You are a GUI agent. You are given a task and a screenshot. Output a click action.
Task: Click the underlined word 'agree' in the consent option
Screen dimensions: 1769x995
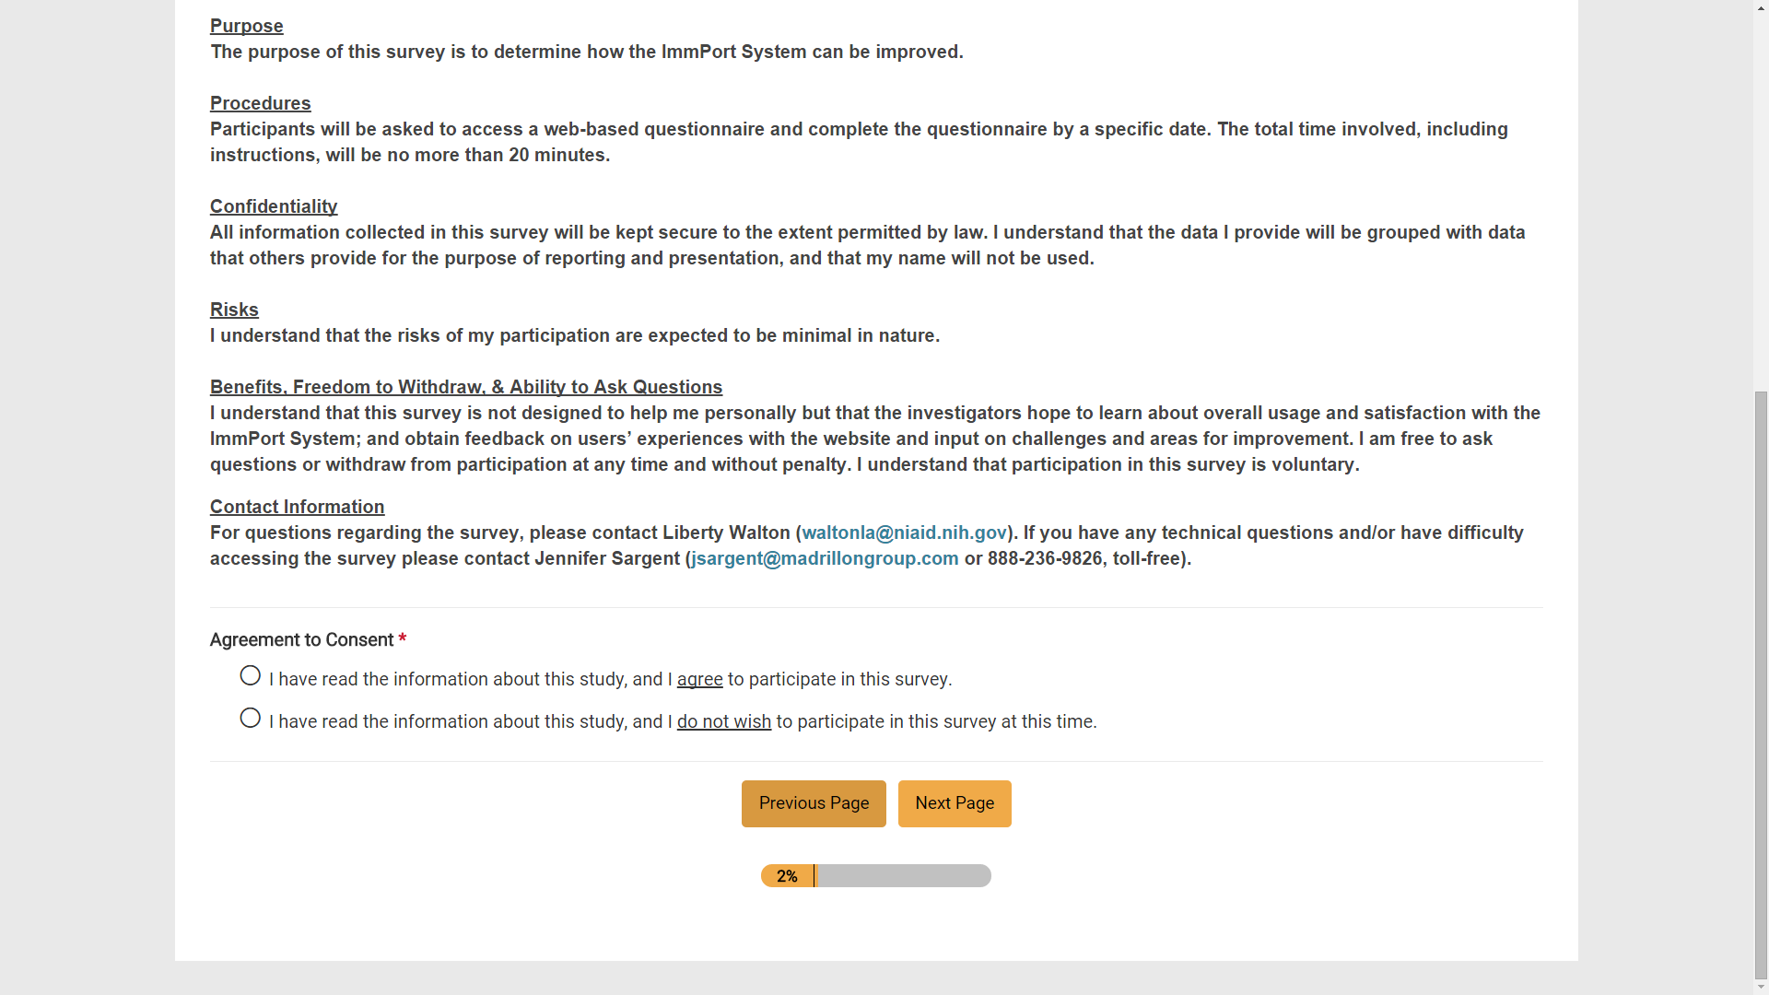[x=699, y=680]
